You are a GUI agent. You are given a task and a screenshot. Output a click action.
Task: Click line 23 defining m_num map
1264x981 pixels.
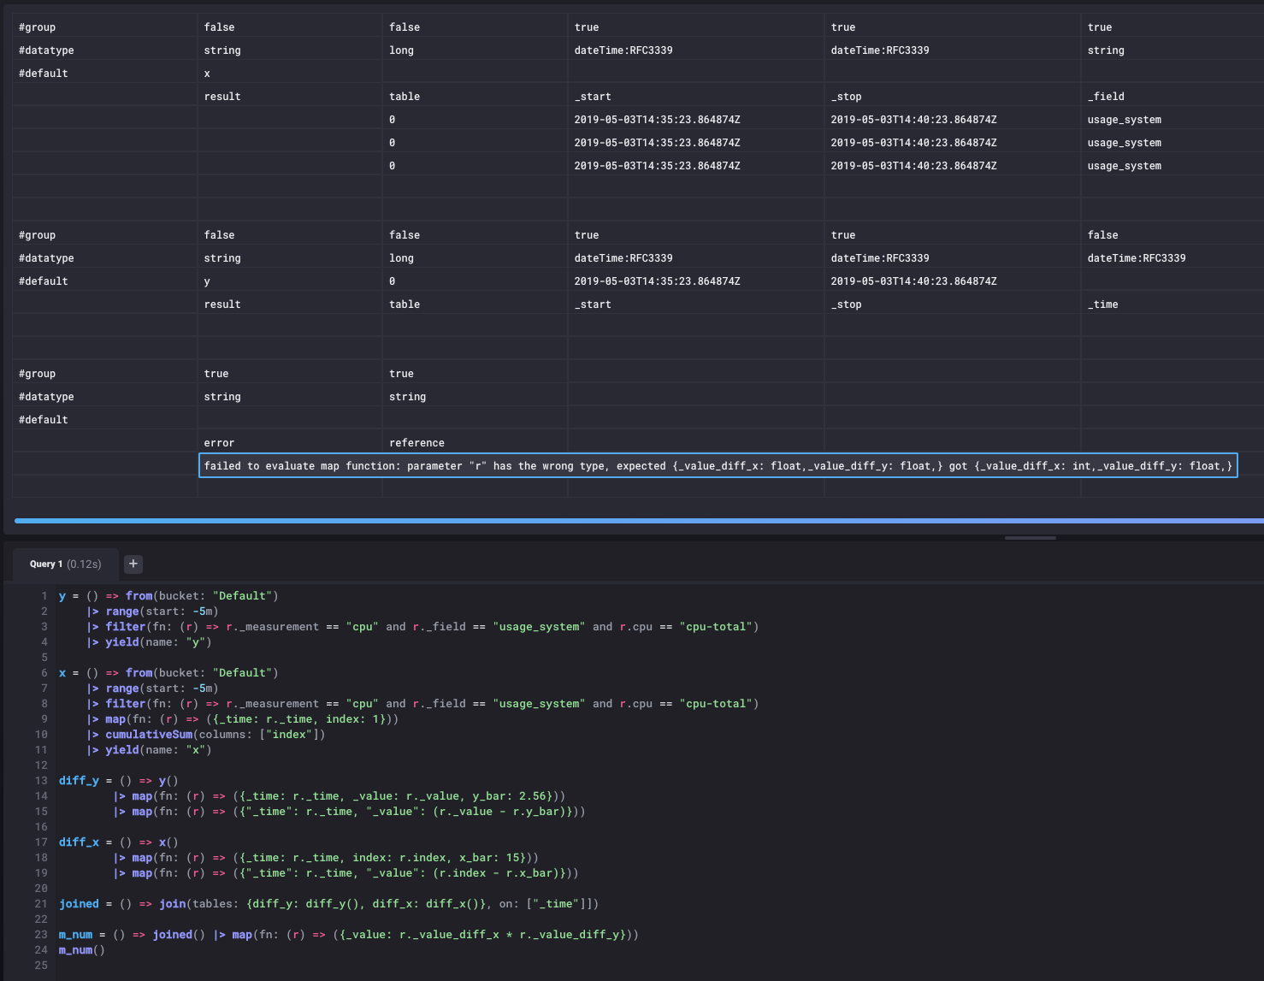click(x=349, y=935)
